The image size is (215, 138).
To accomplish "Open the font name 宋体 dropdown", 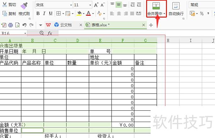I will 71,5.
